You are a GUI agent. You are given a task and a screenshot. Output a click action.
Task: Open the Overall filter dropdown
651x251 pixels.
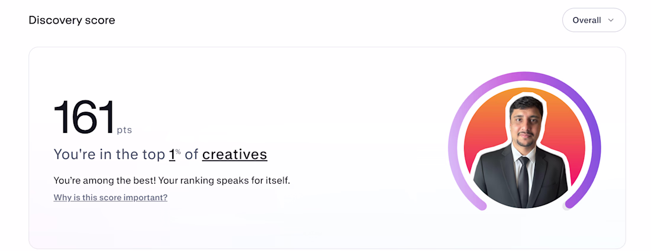coord(594,20)
